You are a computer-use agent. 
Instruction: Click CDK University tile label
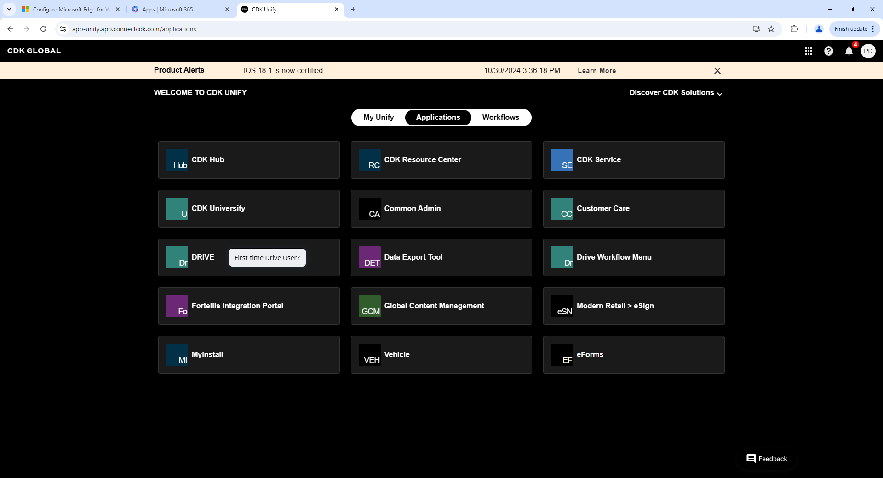[x=218, y=209]
